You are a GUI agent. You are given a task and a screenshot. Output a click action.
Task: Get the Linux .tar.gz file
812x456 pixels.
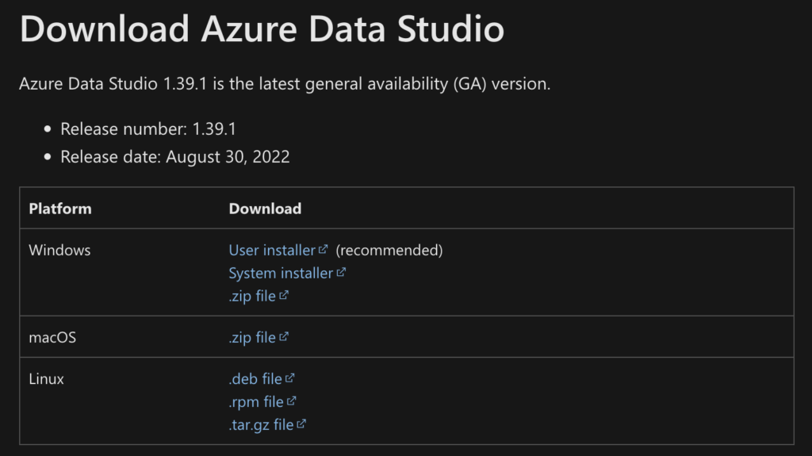261,425
